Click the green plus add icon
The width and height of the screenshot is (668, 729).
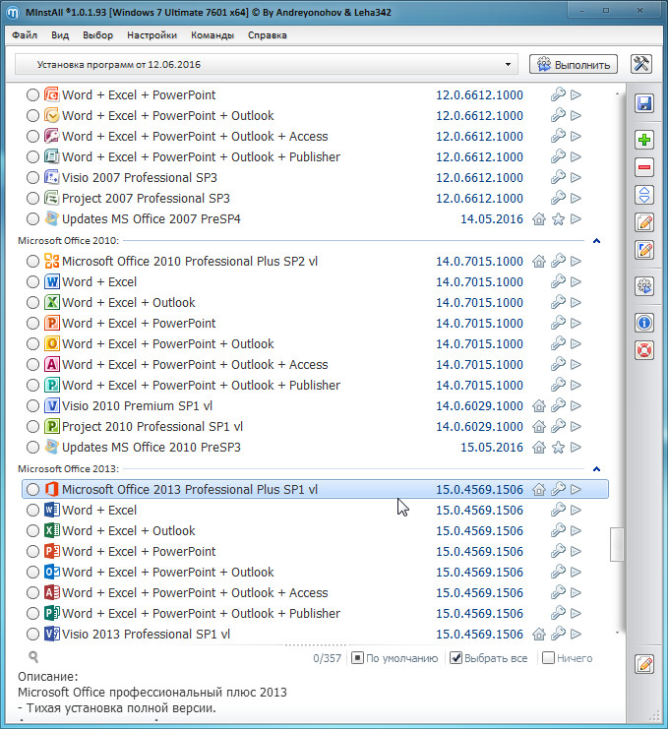pyautogui.click(x=644, y=140)
